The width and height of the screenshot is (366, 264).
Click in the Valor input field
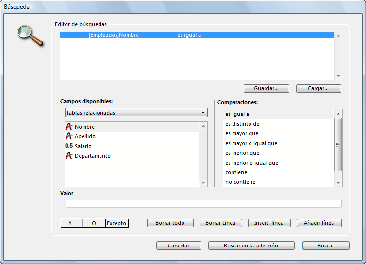pos(203,204)
